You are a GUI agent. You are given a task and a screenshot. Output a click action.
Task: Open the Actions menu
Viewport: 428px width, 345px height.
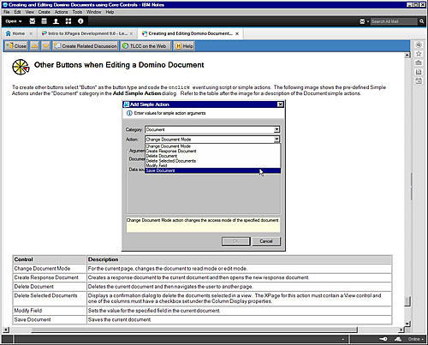[x=61, y=12]
